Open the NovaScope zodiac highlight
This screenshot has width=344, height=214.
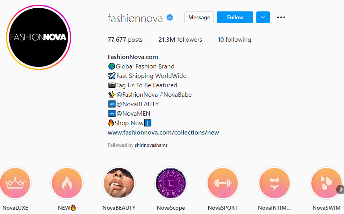tap(171, 183)
